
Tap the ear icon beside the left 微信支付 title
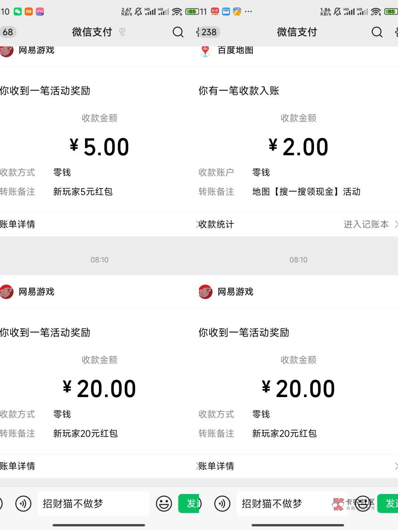click(x=122, y=32)
